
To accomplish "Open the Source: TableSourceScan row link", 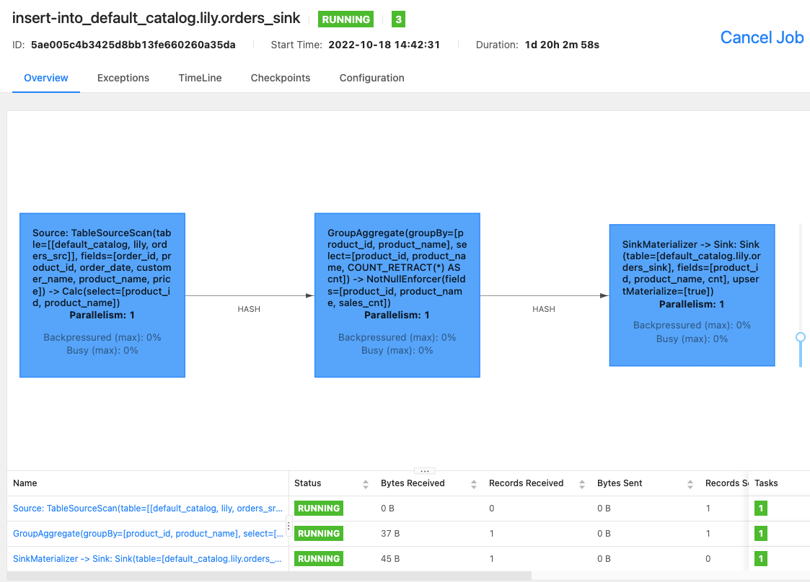I will (147, 509).
